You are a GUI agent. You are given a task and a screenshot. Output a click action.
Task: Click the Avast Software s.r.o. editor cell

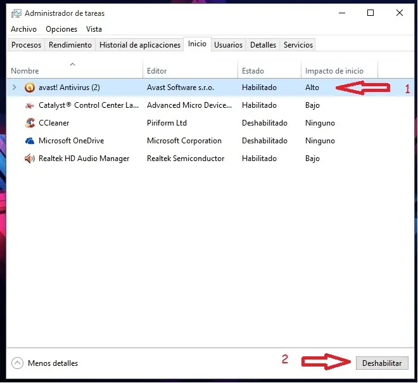(x=180, y=88)
